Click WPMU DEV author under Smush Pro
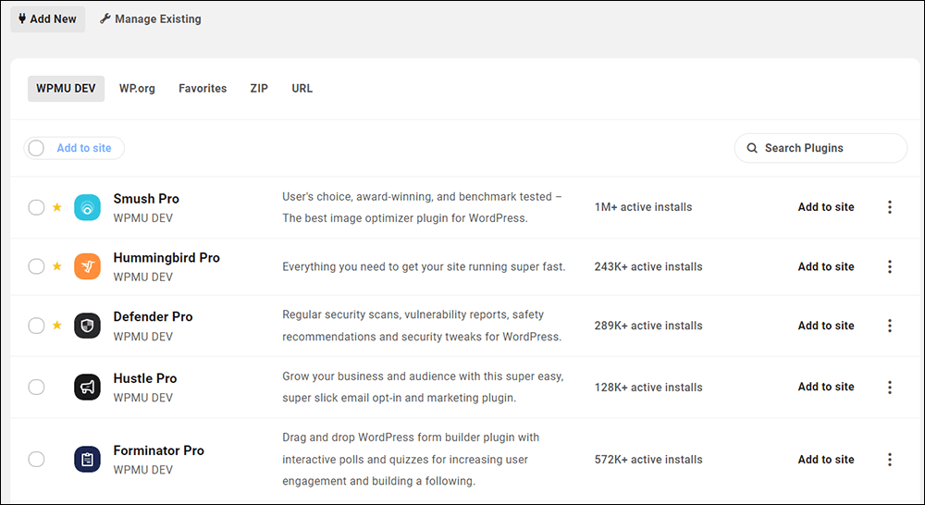925x505 pixels. coord(142,218)
